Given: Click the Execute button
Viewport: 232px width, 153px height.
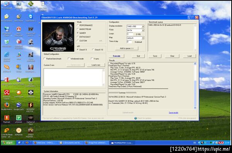Looking at the screenshot, I should tap(116, 56).
